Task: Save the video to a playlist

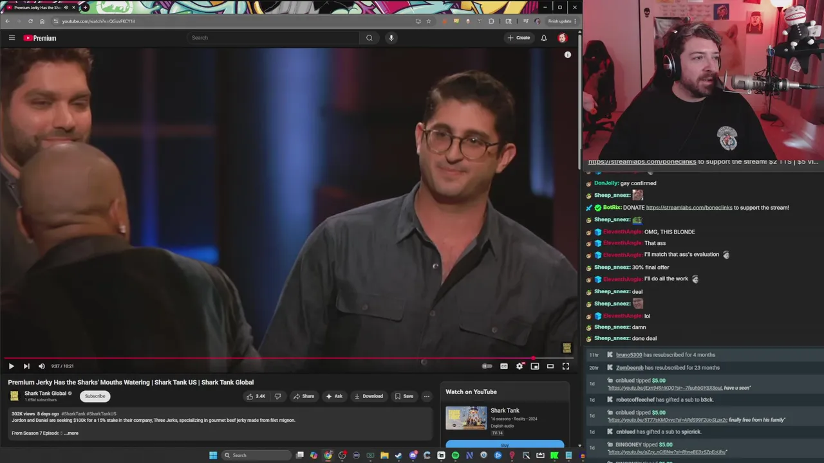Action: coord(404,396)
